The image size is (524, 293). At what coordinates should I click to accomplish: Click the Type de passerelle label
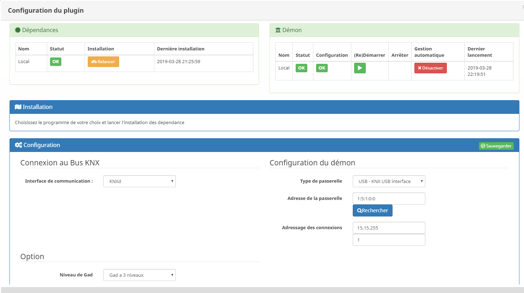tap(321, 181)
